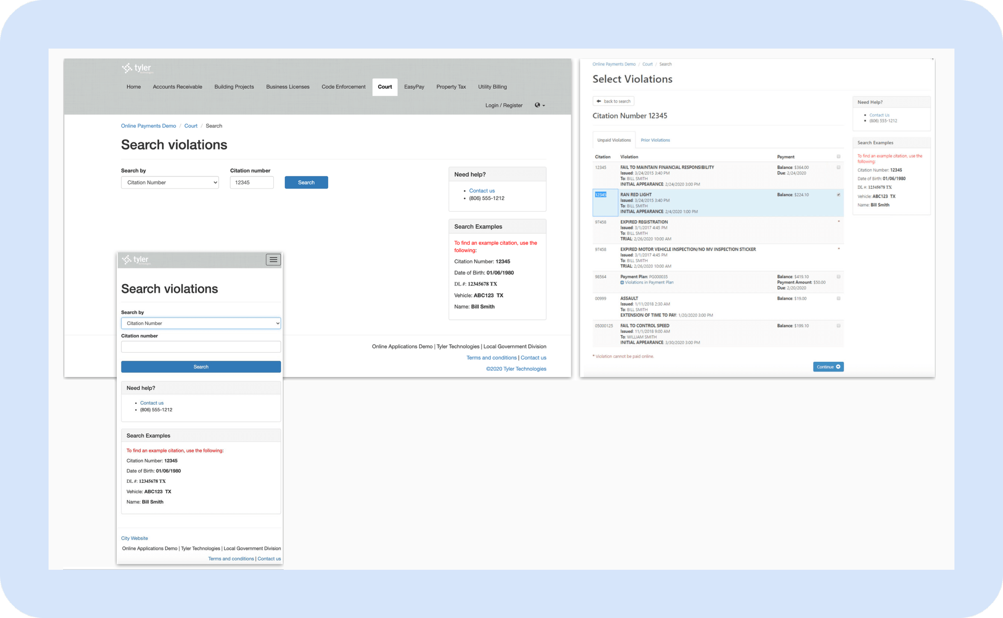Open the City Website link
The height and width of the screenshot is (618, 1003).
tap(134, 538)
